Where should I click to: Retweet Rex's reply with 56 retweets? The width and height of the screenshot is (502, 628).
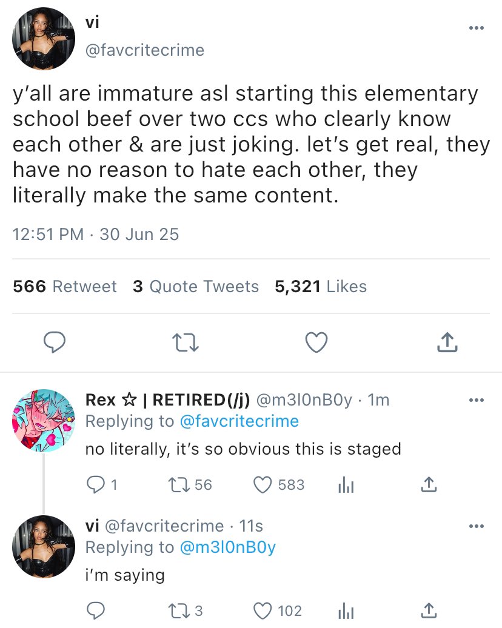175,484
